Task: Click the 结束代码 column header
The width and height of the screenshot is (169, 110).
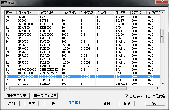Action: (49, 13)
